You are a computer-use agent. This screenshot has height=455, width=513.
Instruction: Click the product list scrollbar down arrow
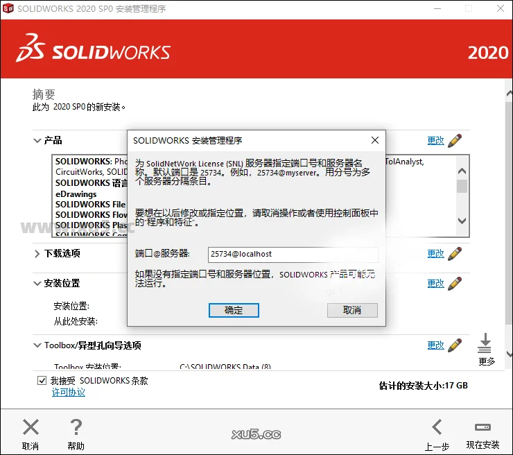pos(462,221)
